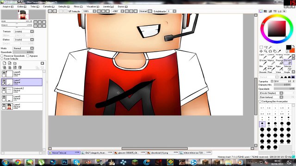
Task: Select the Zoom magnifier tool
Action: coord(266,51)
